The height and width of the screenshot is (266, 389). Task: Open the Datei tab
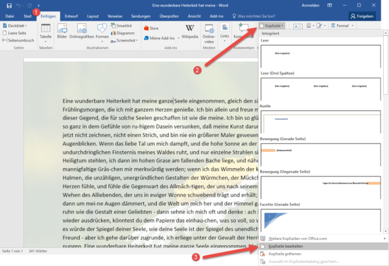pos(10,16)
